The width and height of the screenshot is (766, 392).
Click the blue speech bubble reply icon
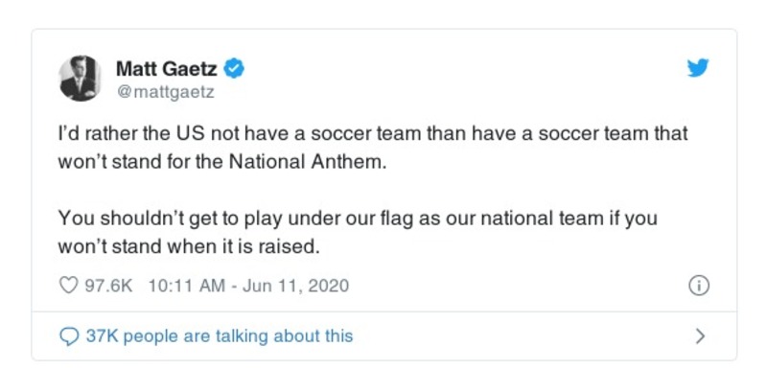coord(68,336)
